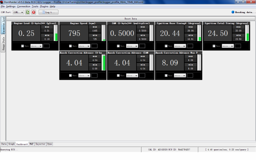Click the Ignition Total Timing green gauge bar

click(x=248, y=36)
